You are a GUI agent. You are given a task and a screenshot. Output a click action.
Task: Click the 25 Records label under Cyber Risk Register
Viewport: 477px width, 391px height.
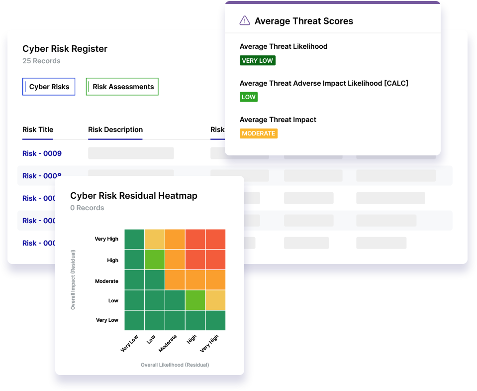coord(41,61)
